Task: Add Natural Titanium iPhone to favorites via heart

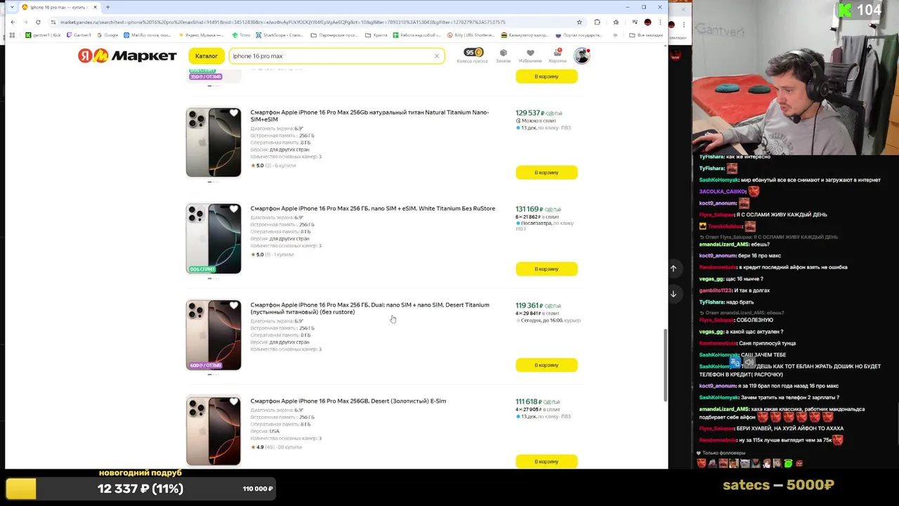Action: click(x=234, y=113)
